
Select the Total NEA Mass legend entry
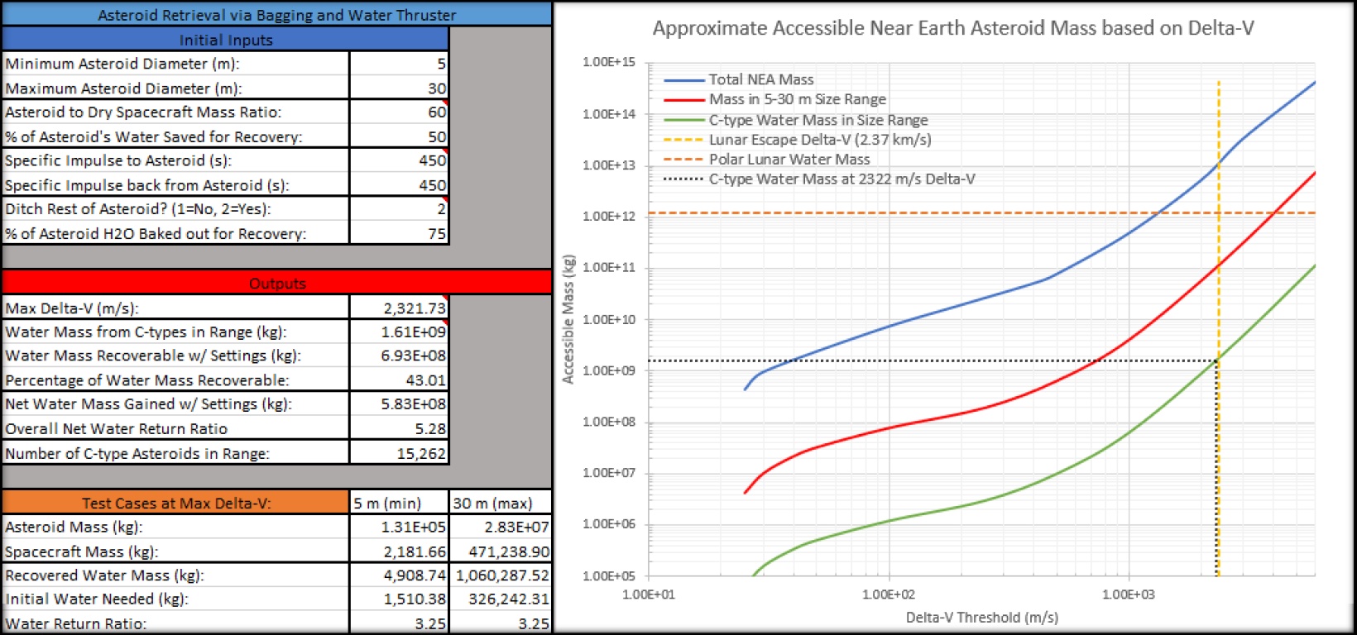(x=739, y=79)
